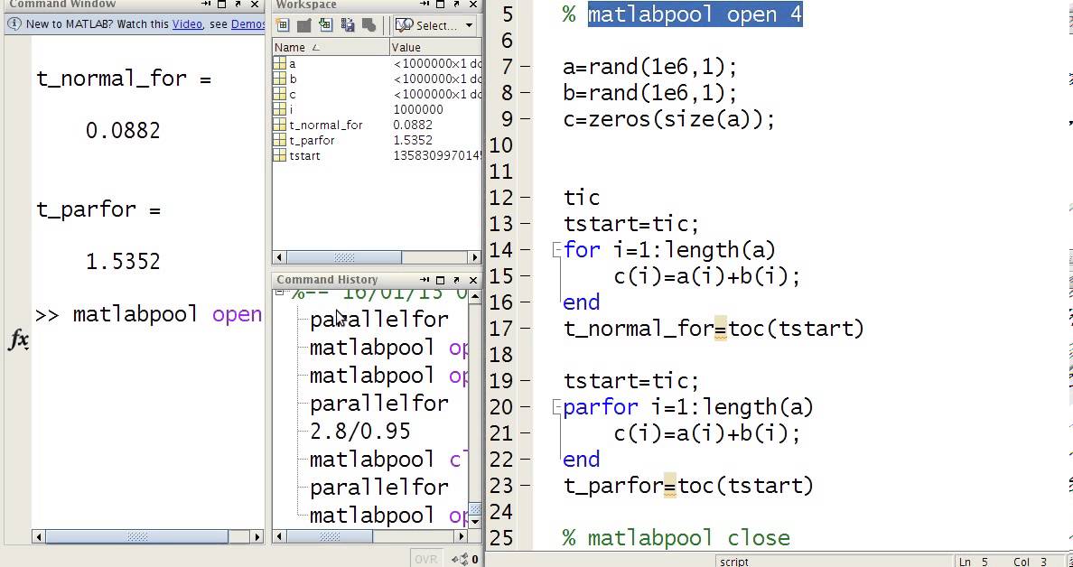
Task: Click the 1.5352 value in Workspace
Action: pos(413,140)
